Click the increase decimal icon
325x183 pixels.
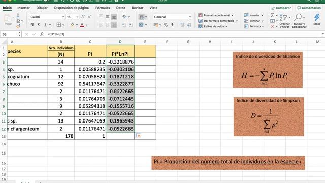pos(182,25)
